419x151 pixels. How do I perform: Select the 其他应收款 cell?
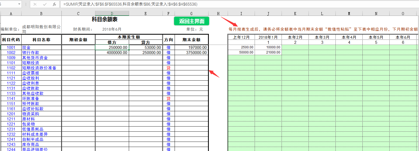point(41,94)
